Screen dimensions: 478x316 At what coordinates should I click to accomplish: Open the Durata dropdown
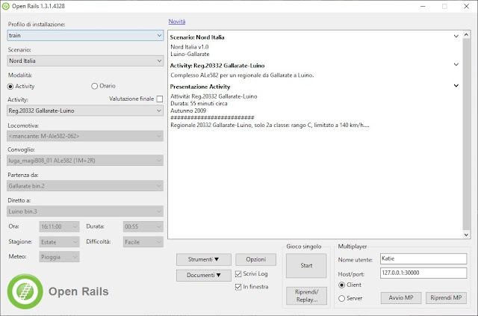143,226
